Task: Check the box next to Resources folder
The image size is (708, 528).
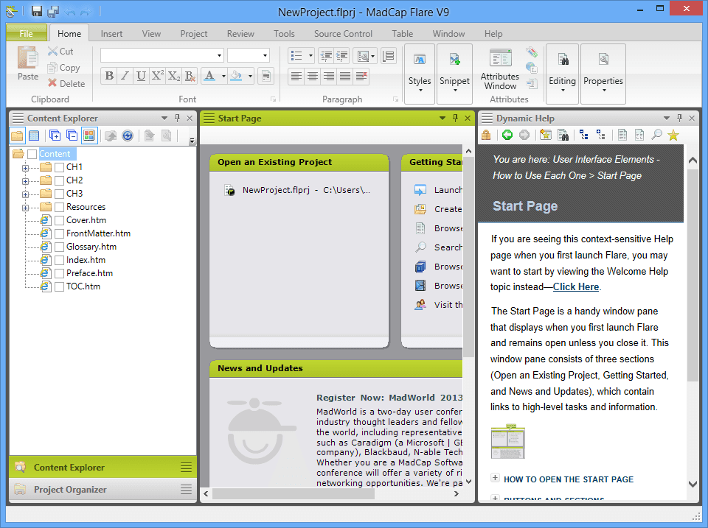Action: pyautogui.click(x=59, y=208)
